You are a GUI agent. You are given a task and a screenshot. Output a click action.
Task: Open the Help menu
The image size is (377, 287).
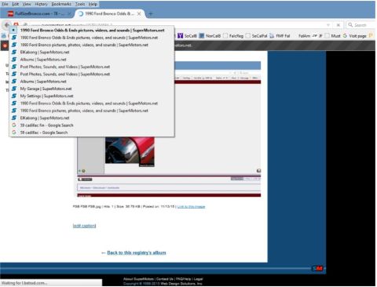point(93,4)
